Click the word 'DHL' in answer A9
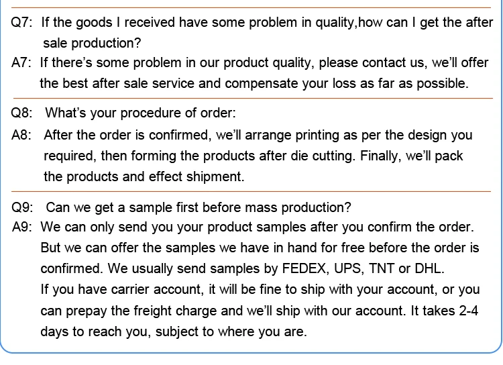Image resolution: width=503 pixels, height=365 pixels. (430, 269)
